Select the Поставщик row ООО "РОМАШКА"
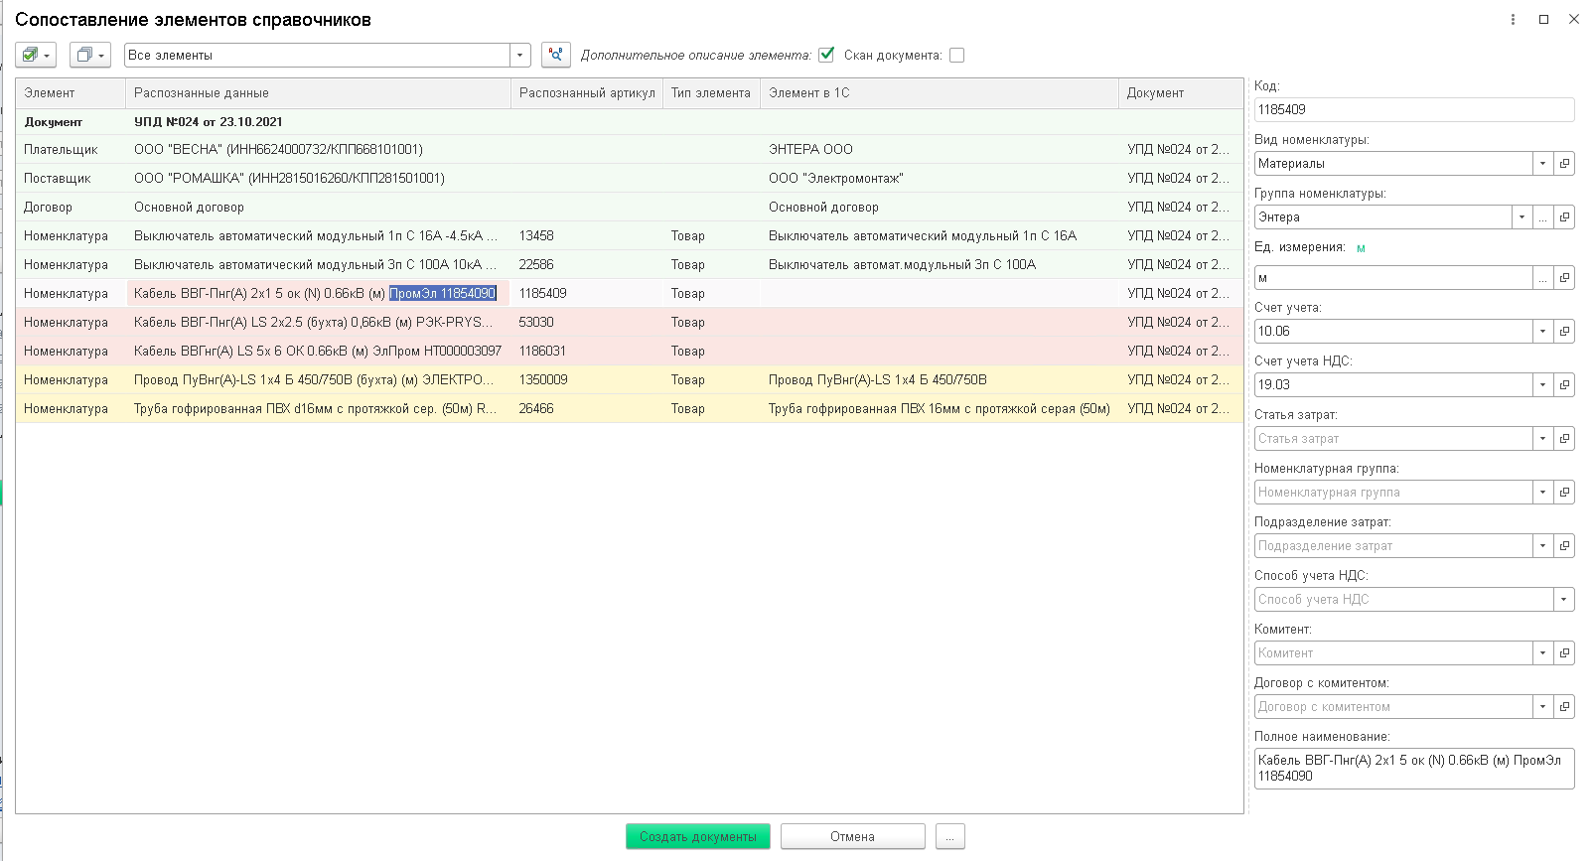 point(630,179)
